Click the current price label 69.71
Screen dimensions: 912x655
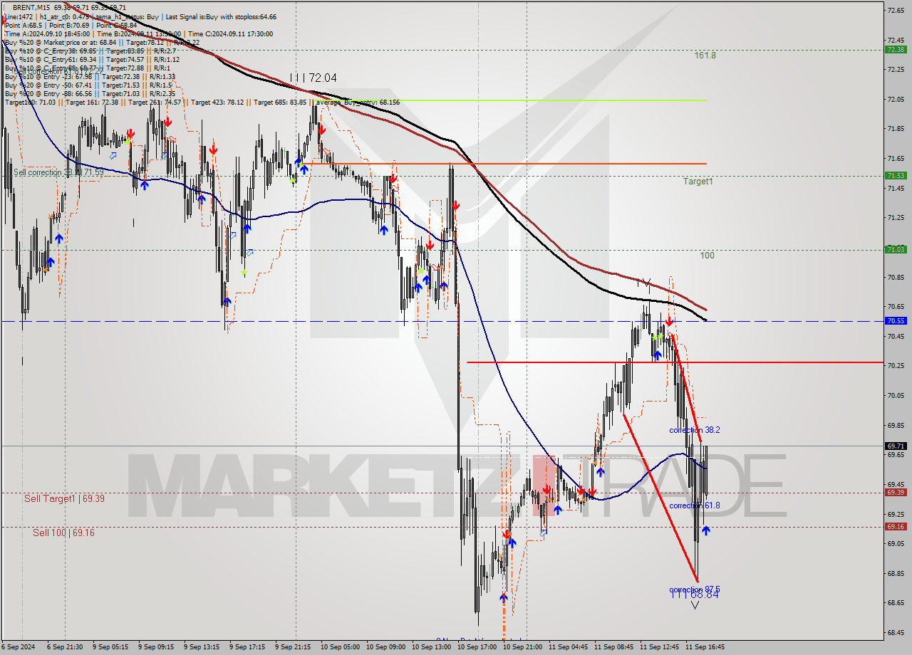click(896, 446)
